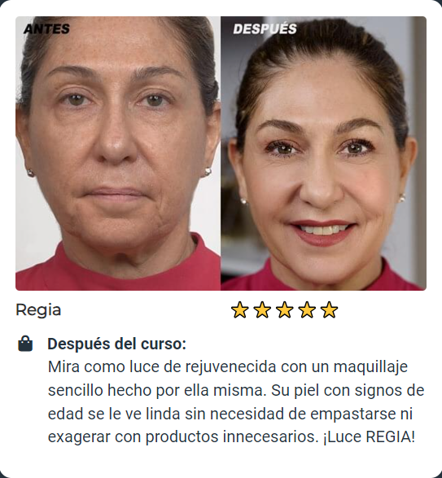Click the shopping bag icon

(25, 344)
